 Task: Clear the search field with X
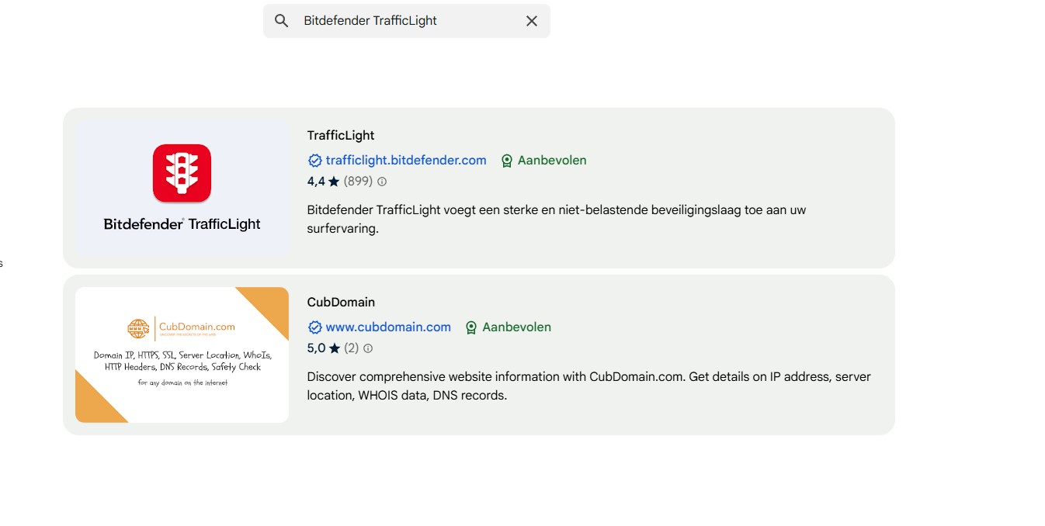(x=532, y=21)
